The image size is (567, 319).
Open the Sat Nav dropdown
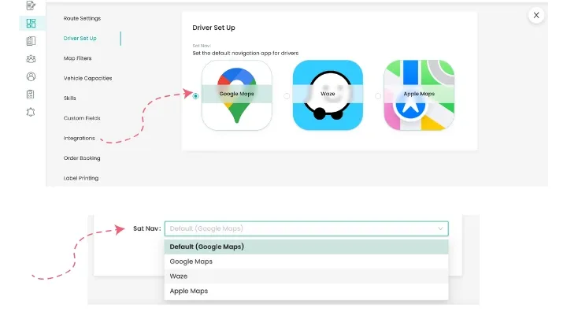[x=306, y=228]
